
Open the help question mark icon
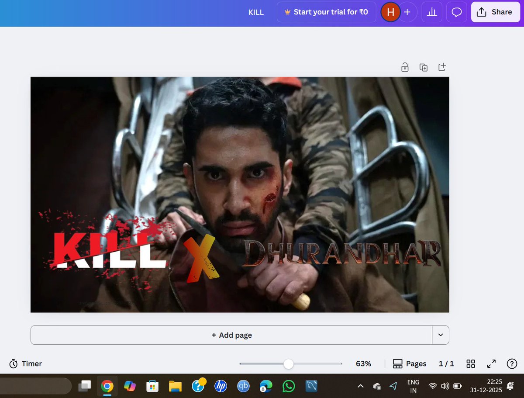pos(512,363)
